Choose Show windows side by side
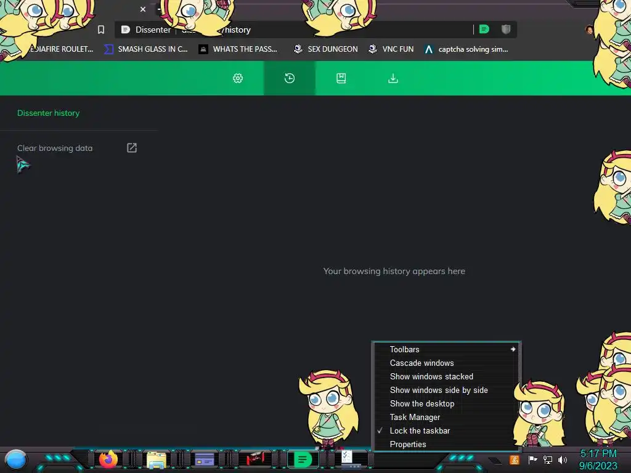The width and height of the screenshot is (631, 473). (446, 390)
